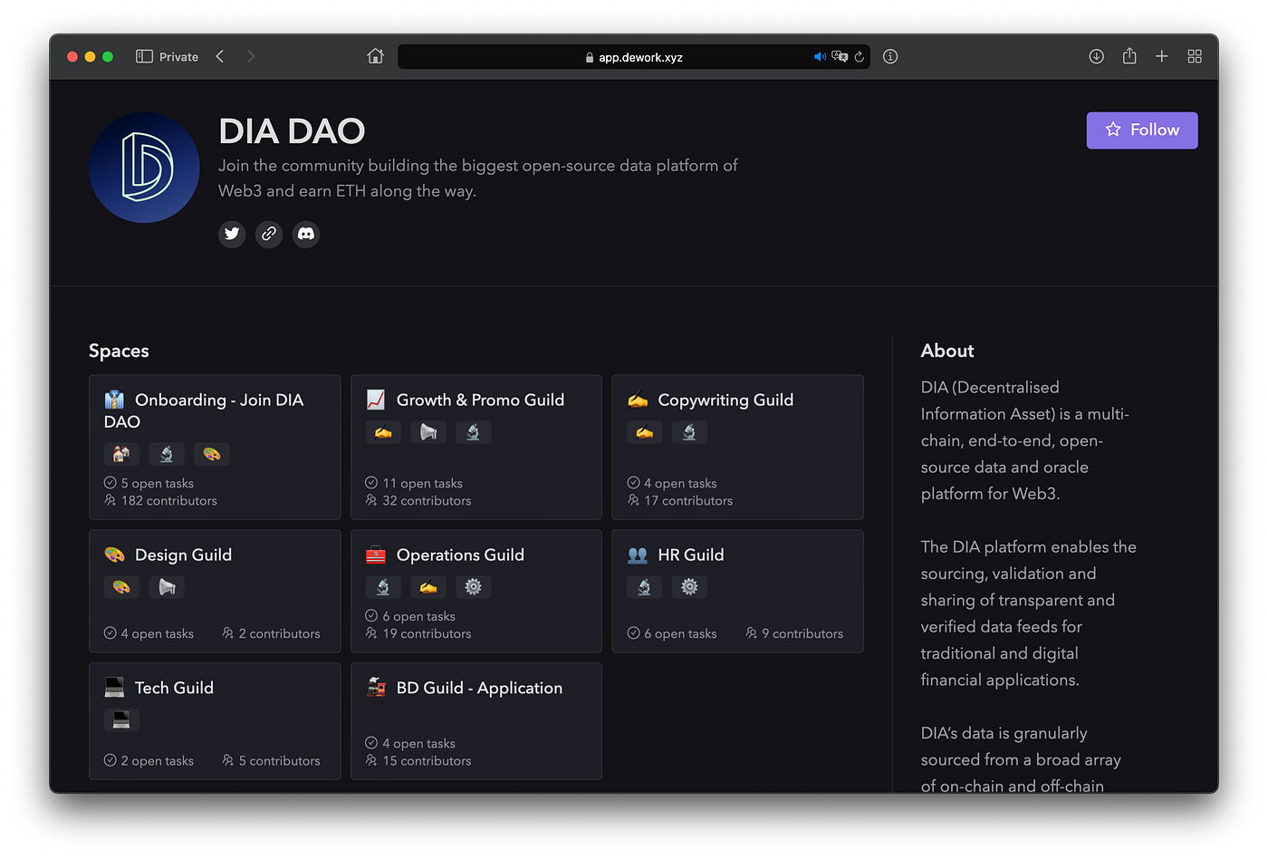Show the tab overview grid icon

click(1195, 56)
